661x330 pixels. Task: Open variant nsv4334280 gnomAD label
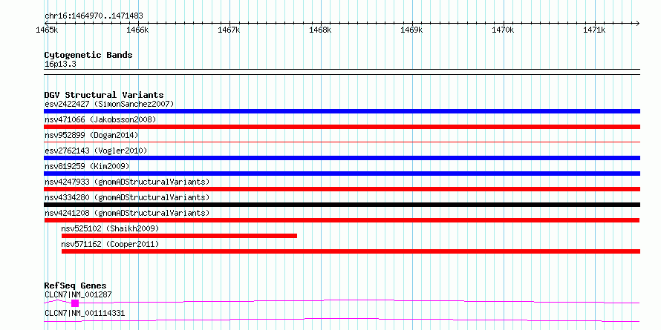point(127,197)
